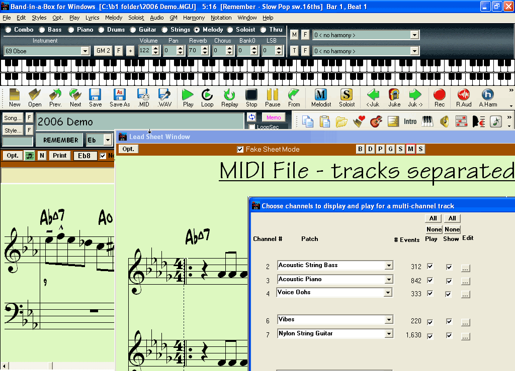Open Voice Oohs patch dropdown
Screen dimensions: 515x371
388,292
